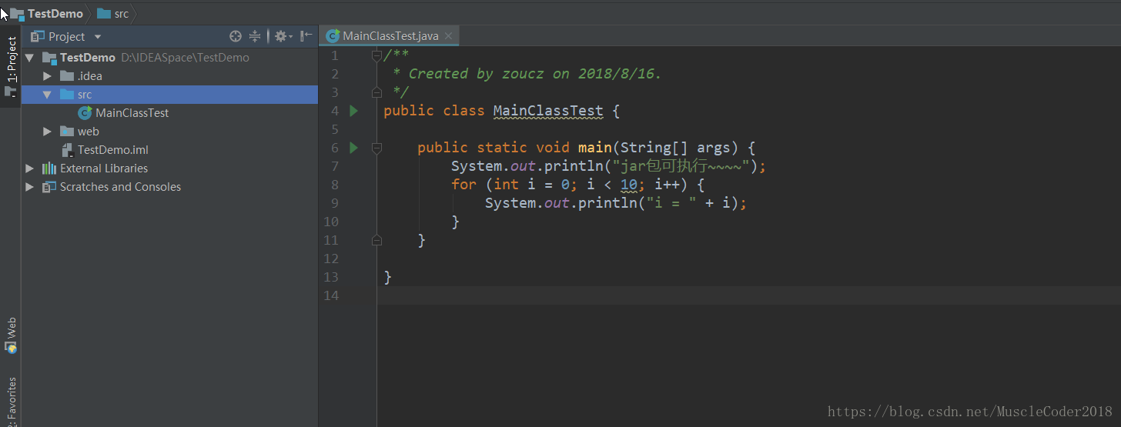
Task: Place cursor on empty line 14
Action: [x=748, y=295]
